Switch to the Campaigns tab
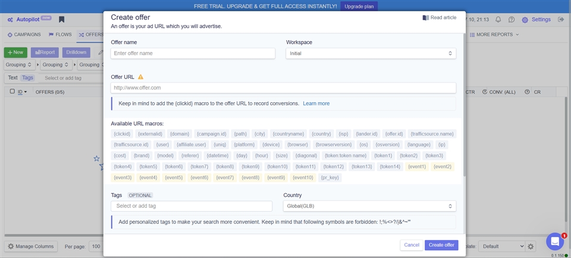Screen dimensions: 571x258 24,35
